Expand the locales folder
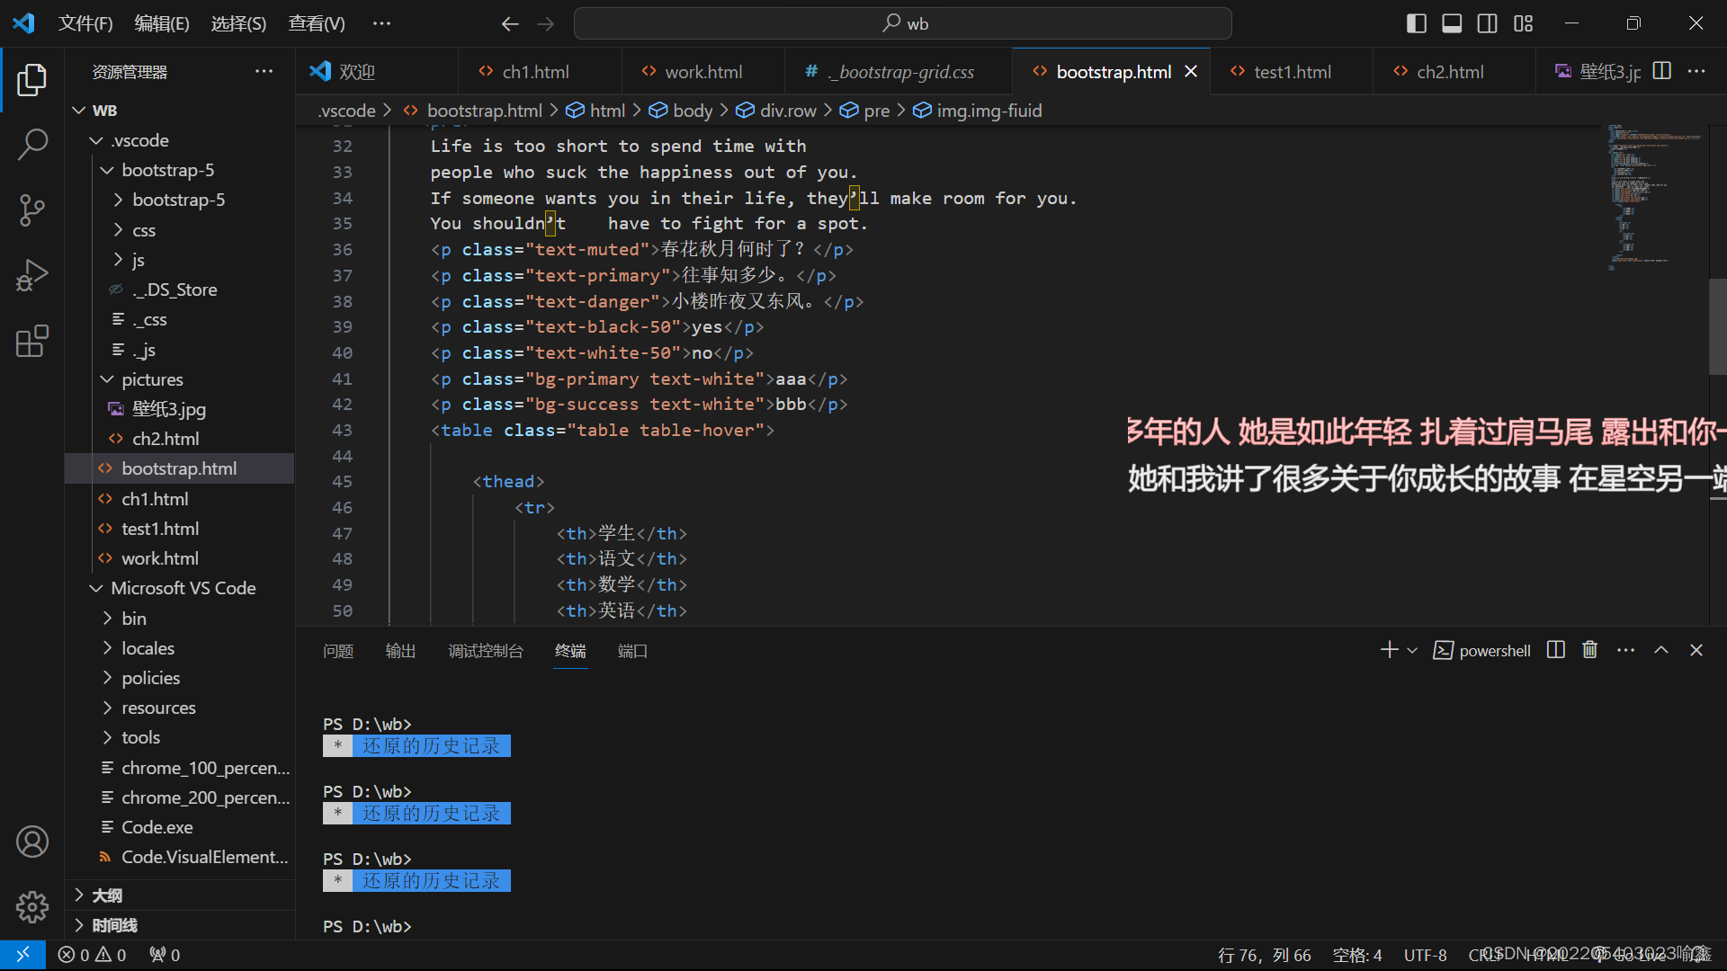1727x971 pixels. pyautogui.click(x=148, y=648)
